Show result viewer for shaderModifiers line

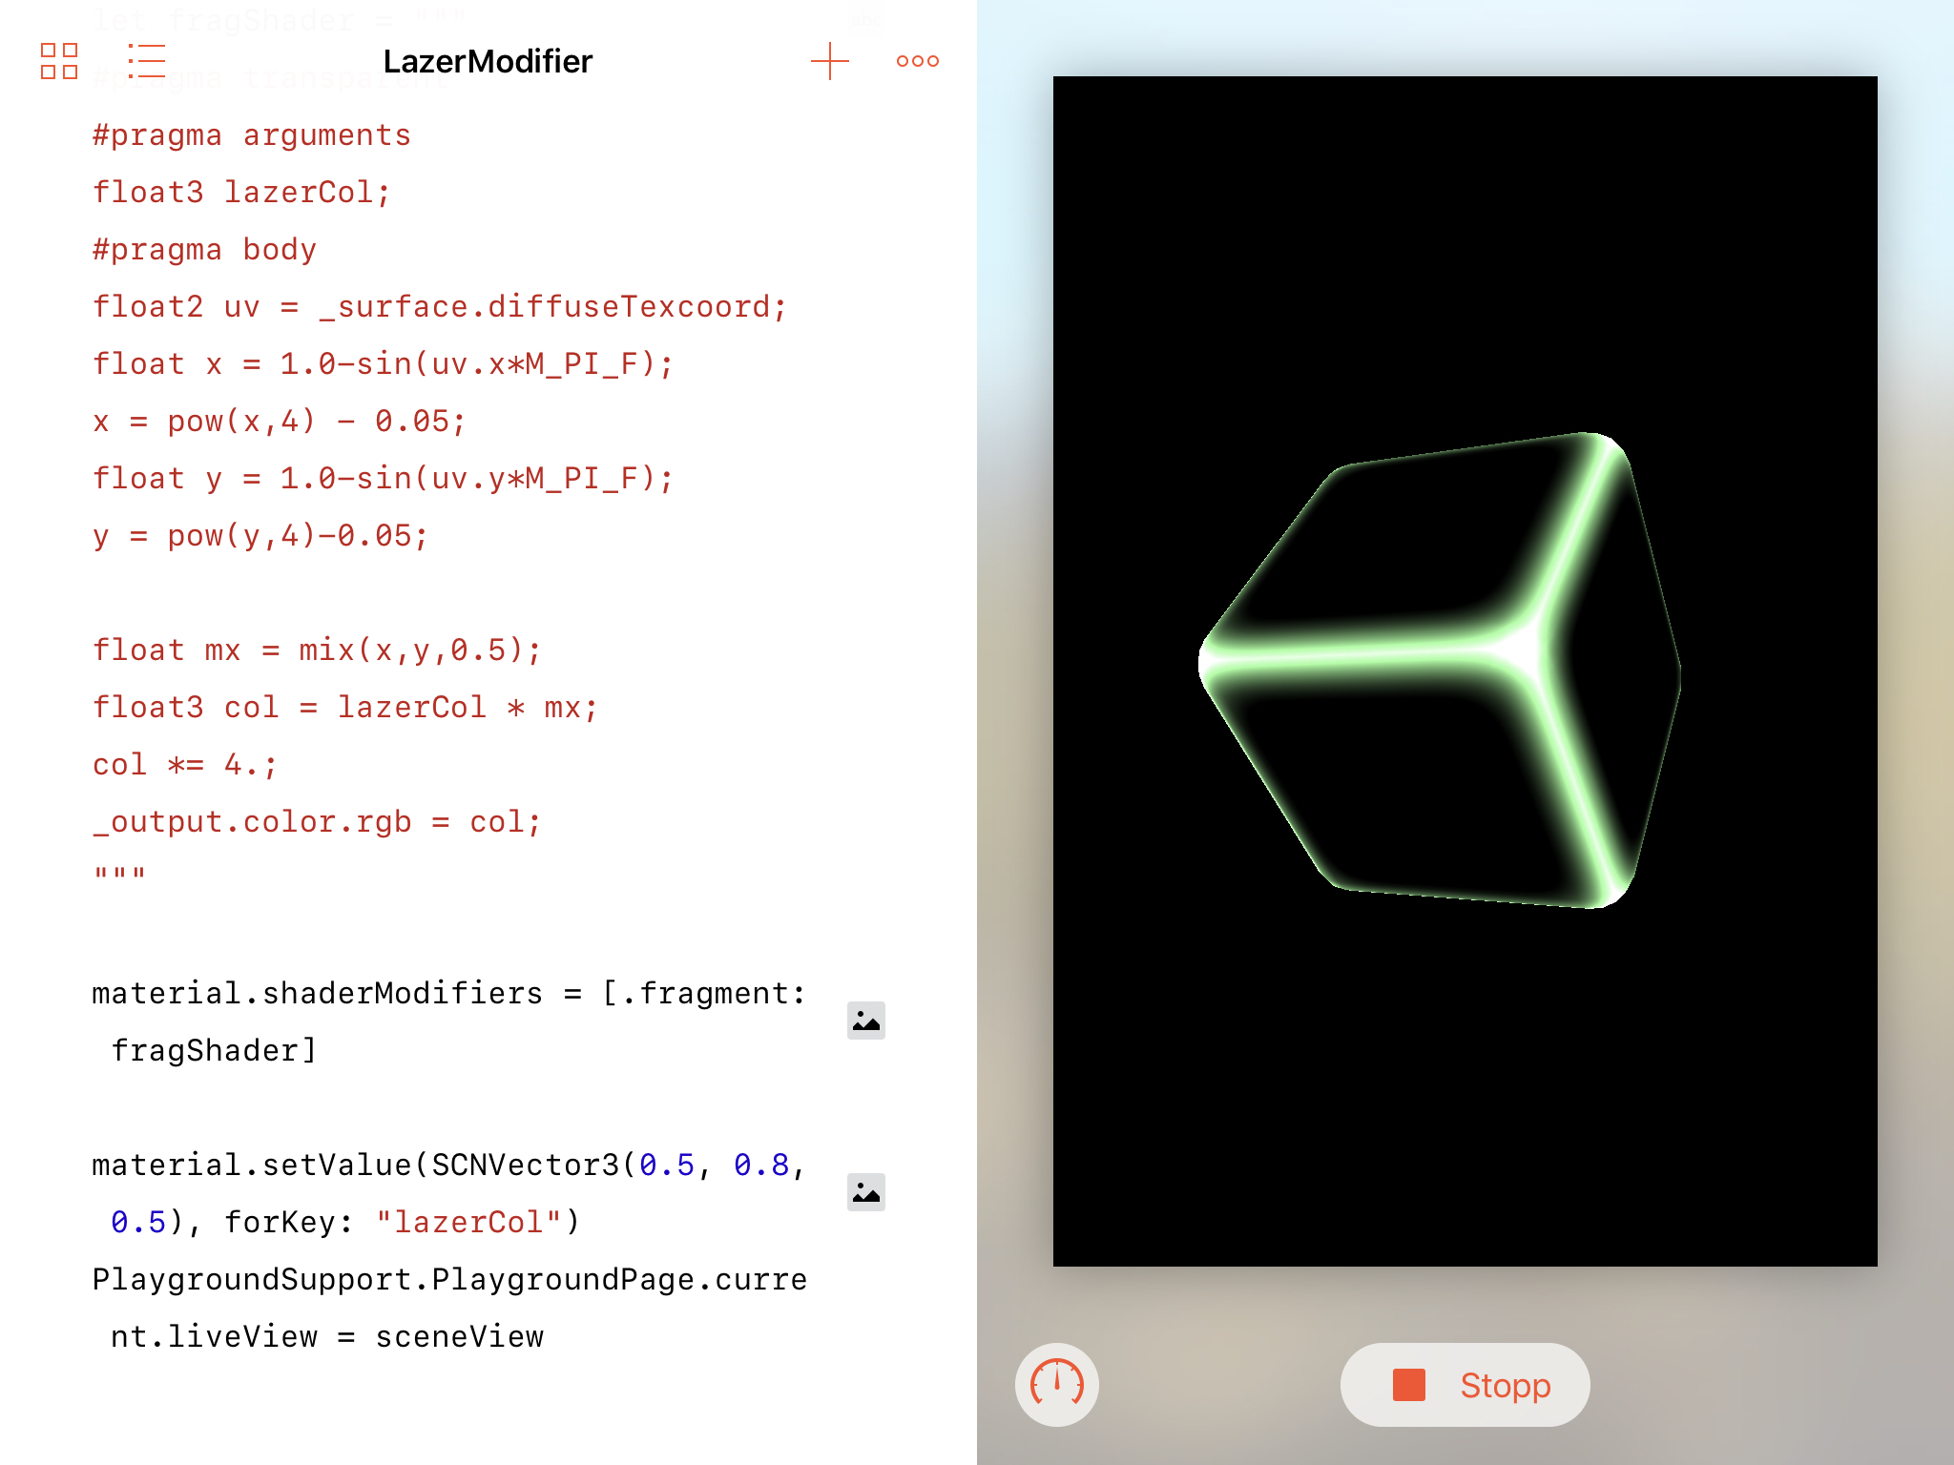tap(866, 1021)
